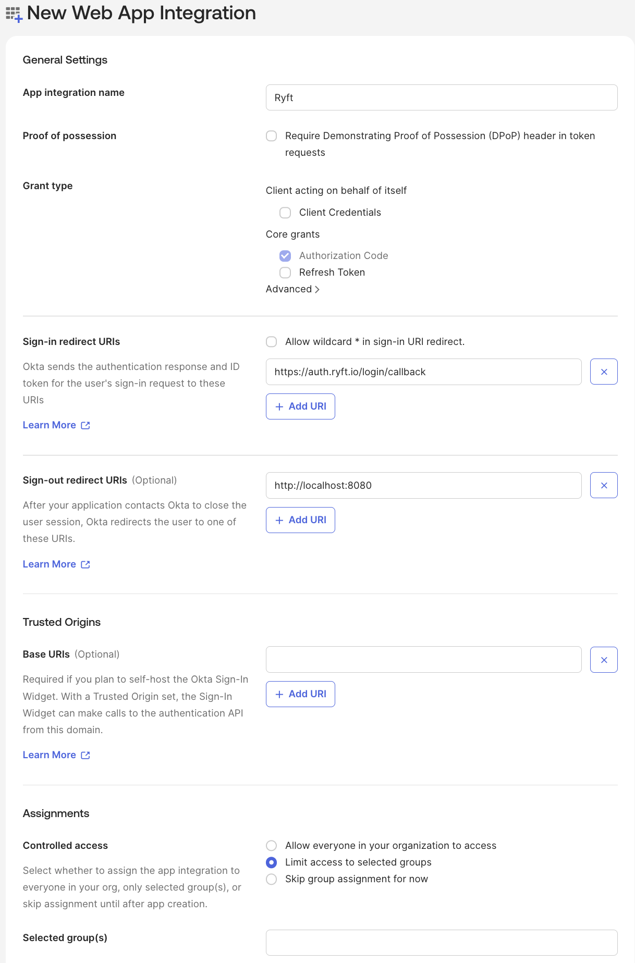Click the 'Core grants' label
635x963 pixels.
[x=292, y=234]
